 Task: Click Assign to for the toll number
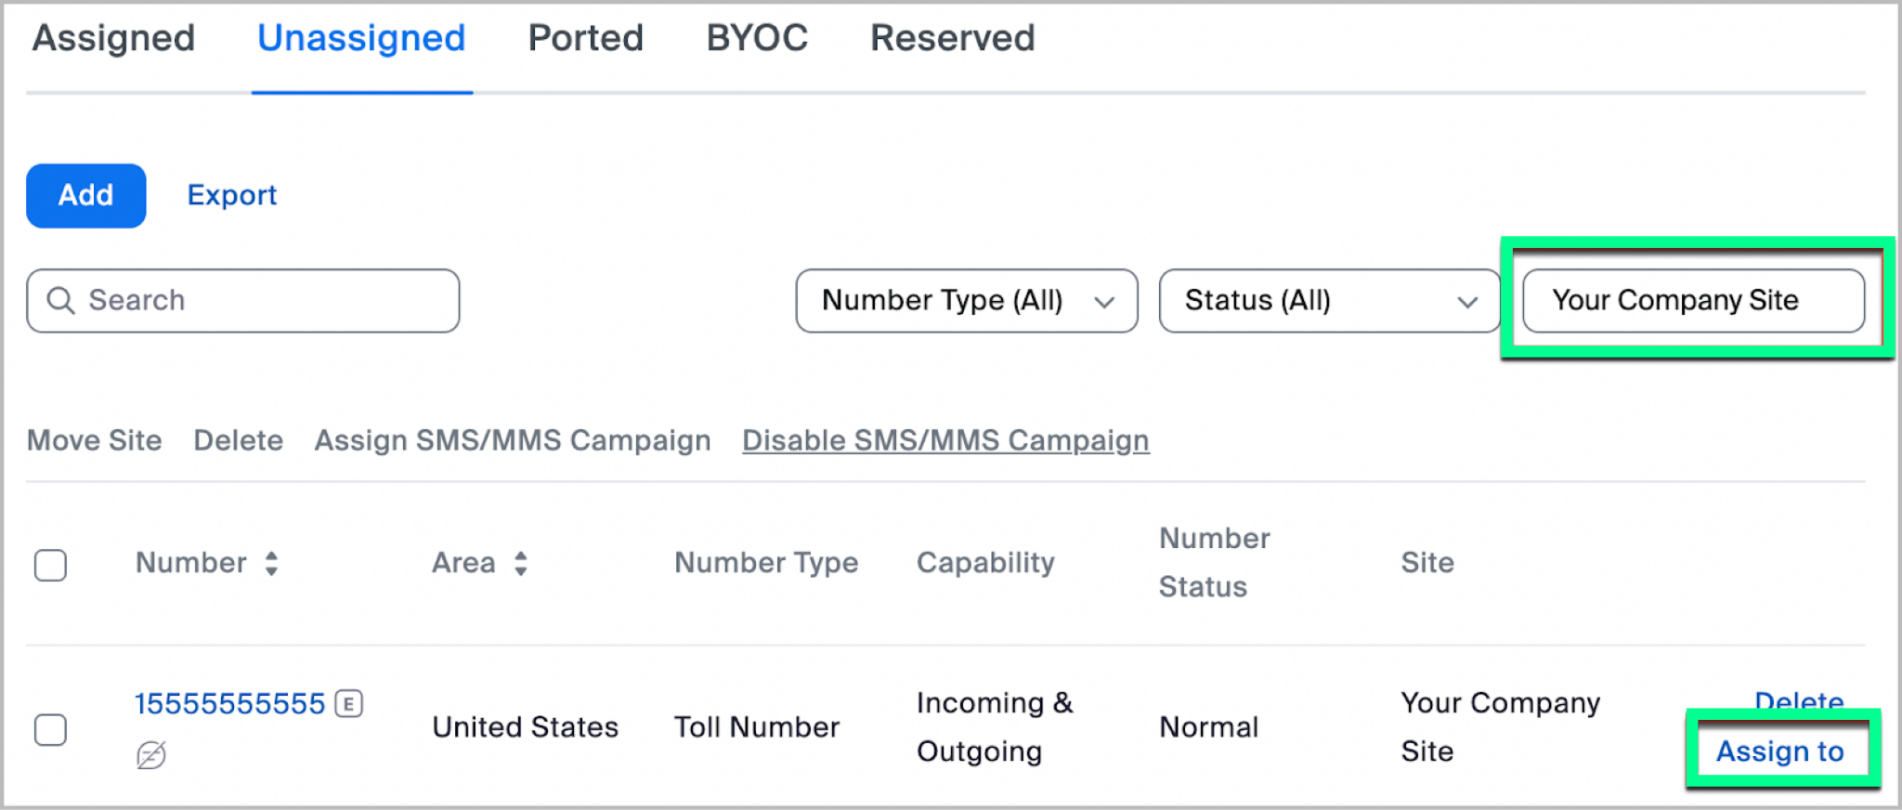[1779, 751]
